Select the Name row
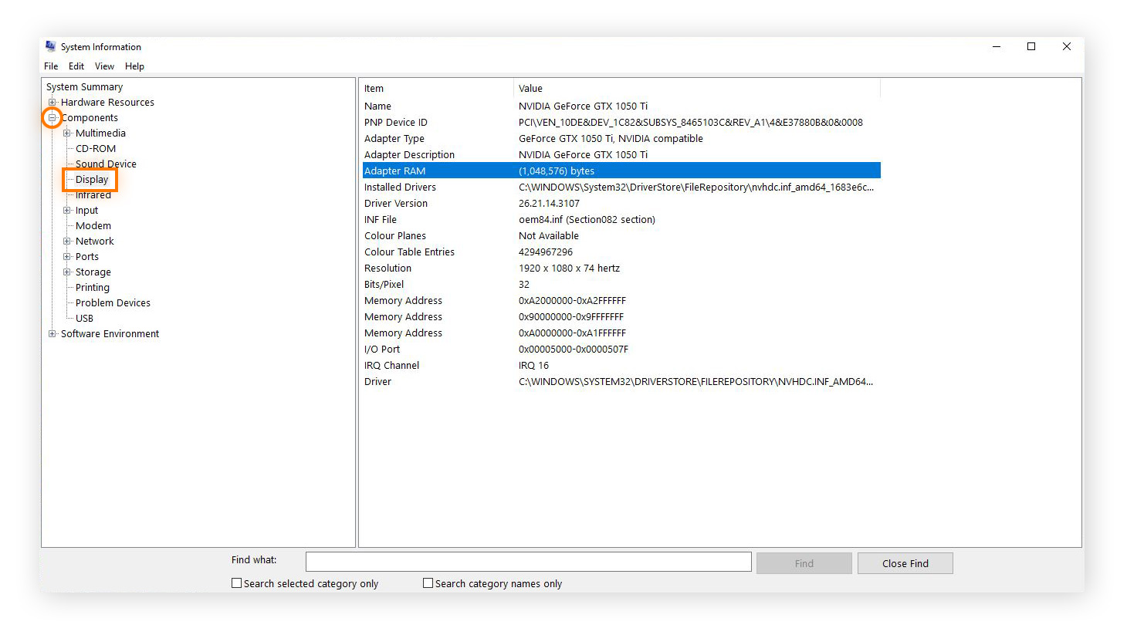The image size is (1127, 635). 621,106
